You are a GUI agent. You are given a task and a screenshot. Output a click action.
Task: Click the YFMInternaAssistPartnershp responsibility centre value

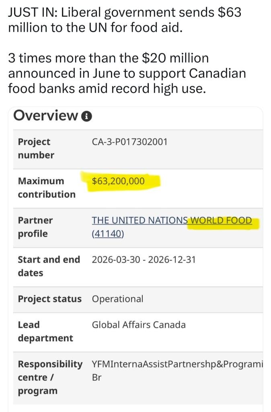[177, 371]
